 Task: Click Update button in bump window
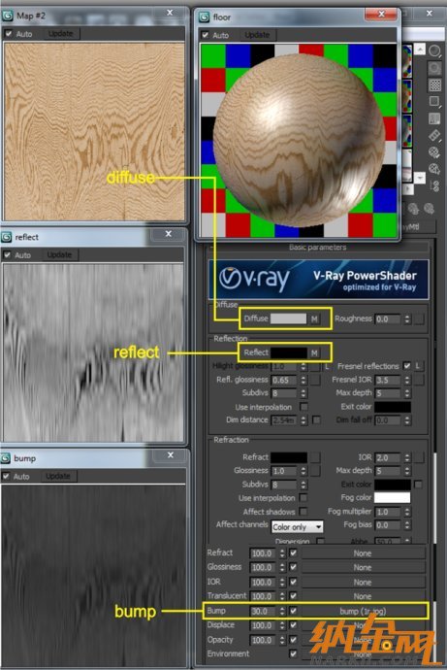pyautogui.click(x=58, y=476)
